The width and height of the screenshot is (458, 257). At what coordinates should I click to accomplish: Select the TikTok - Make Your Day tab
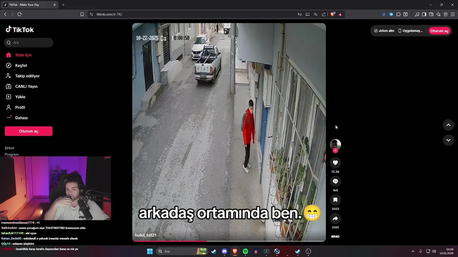30,5
